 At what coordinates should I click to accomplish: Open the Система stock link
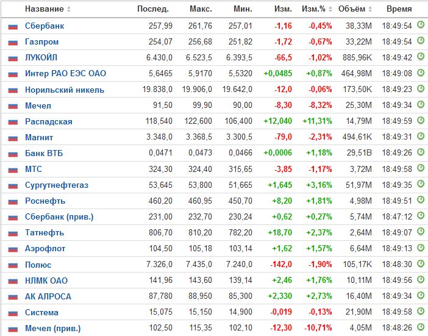[41, 312]
